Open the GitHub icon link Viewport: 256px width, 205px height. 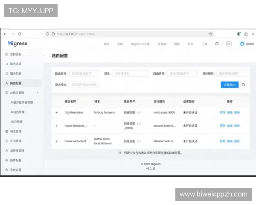coord(217,44)
